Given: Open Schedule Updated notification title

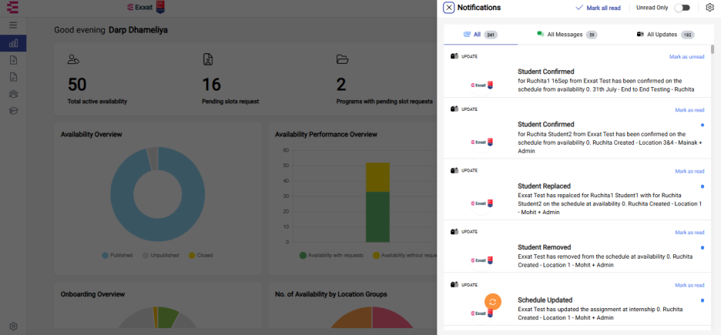Looking at the screenshot, I should [545, 300].
